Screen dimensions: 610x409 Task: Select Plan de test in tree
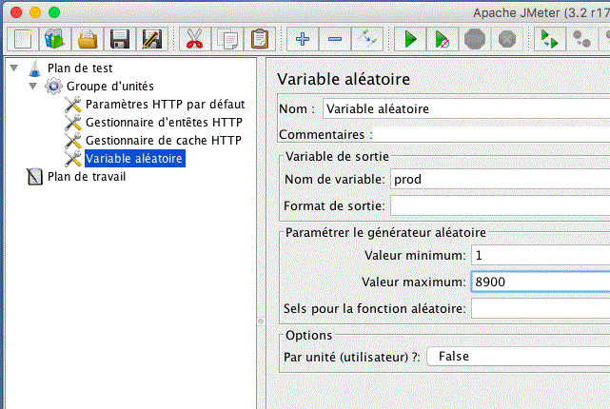(x=80, y=68)
